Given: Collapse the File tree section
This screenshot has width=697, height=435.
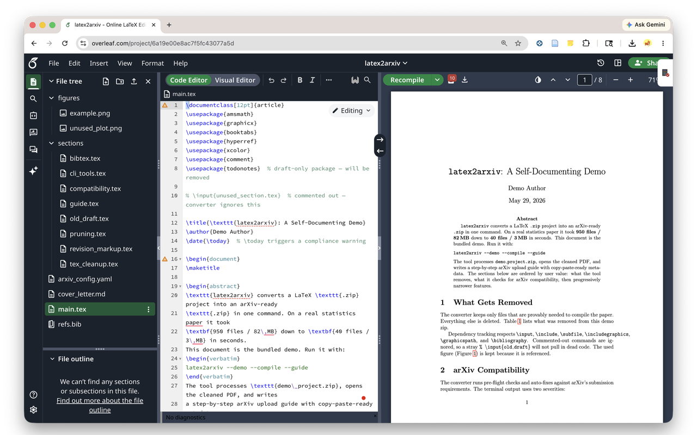Looking at the screenshot, I should click(x=52, y=81).
